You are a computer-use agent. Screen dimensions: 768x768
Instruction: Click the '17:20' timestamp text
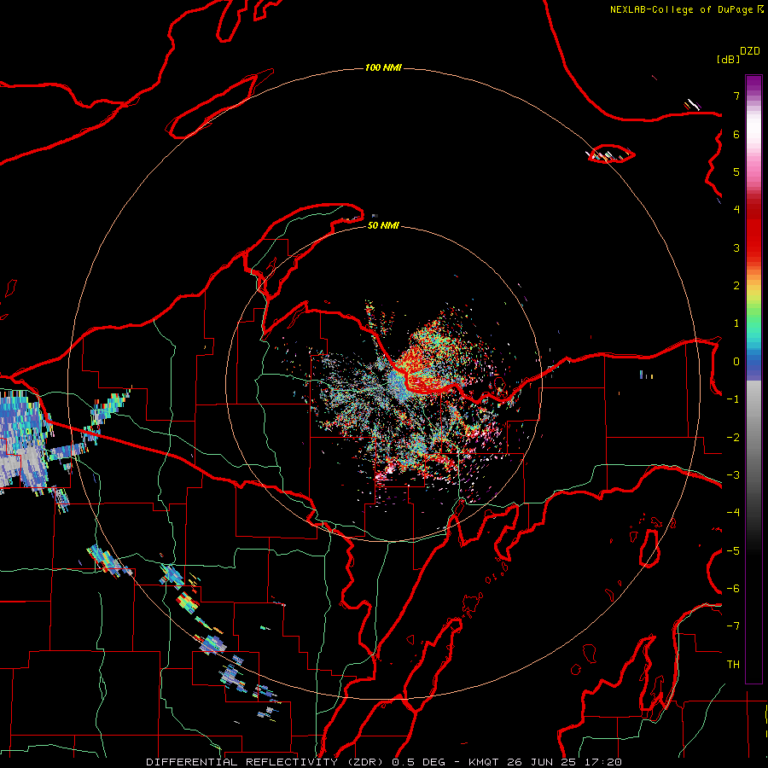tap(603, 762)
